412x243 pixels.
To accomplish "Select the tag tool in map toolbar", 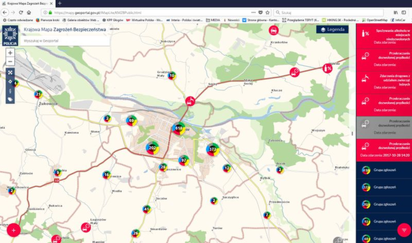I will [11, 99].
